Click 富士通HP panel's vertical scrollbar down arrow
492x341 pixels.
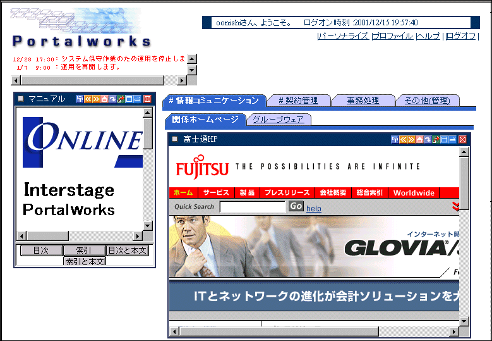(464, 321)
